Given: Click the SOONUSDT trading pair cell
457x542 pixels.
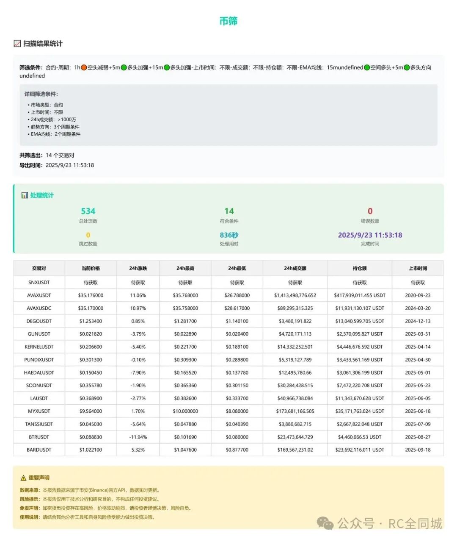Looking at the screenshot, I should tap(39, 386).
